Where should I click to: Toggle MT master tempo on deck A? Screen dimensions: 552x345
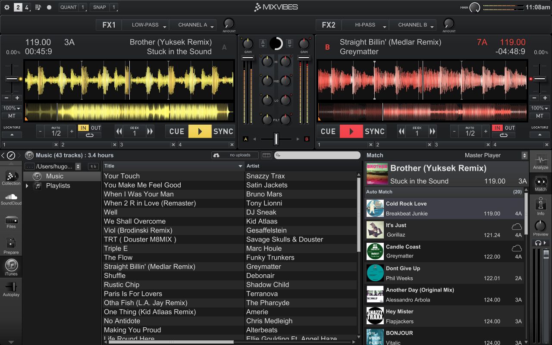coord(12,116)
